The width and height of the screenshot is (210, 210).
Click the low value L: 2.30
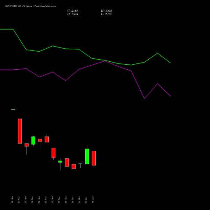(106, 14)
